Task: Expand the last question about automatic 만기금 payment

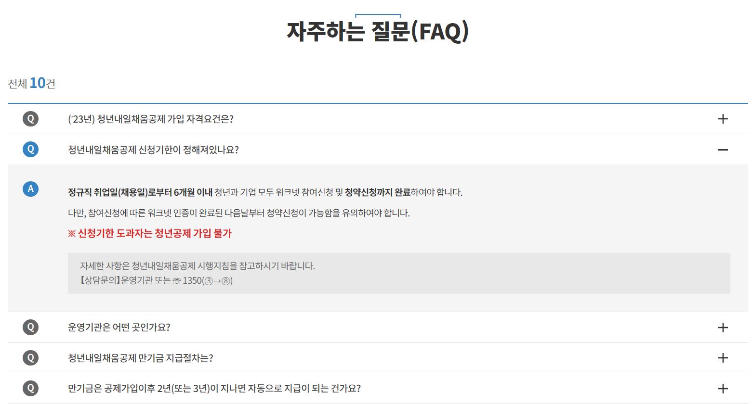Action: (x=723, y=388)
